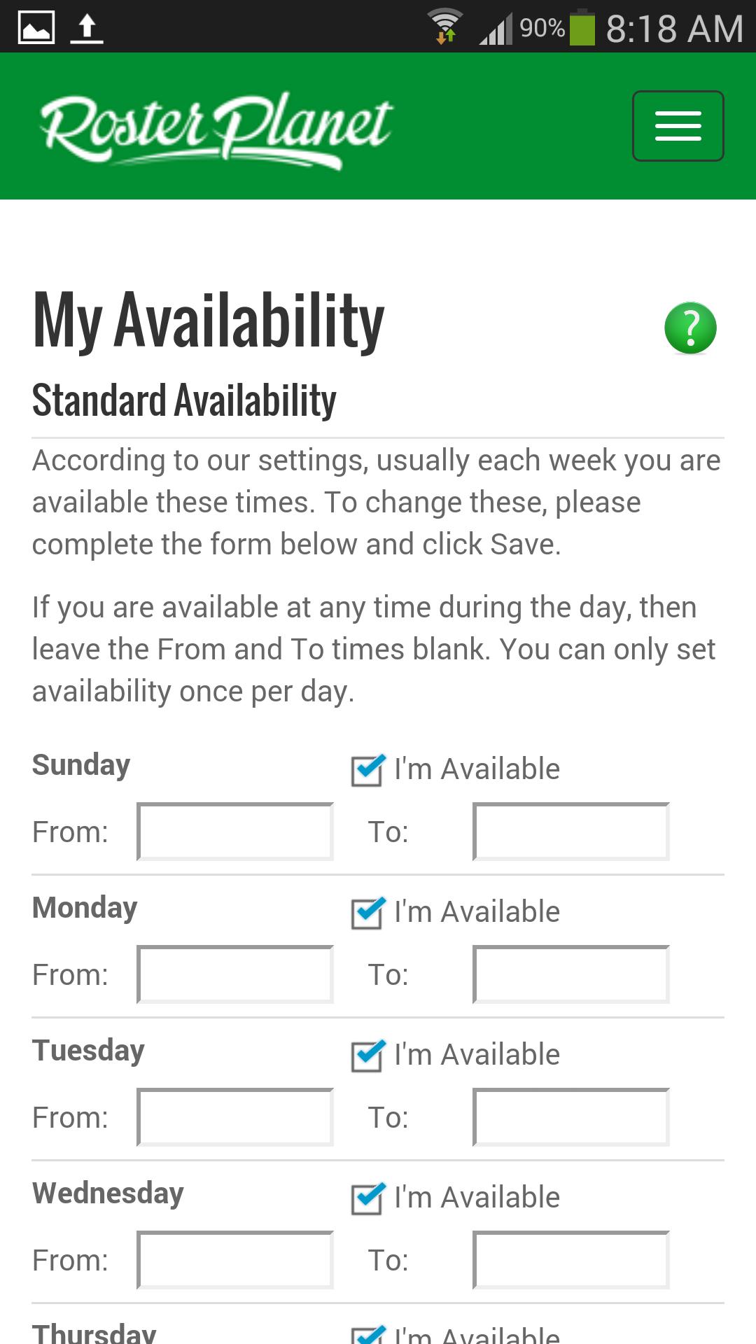Open the hamburger navigation menu
The height and width of the screenshot is (1344, 756).
678,126
